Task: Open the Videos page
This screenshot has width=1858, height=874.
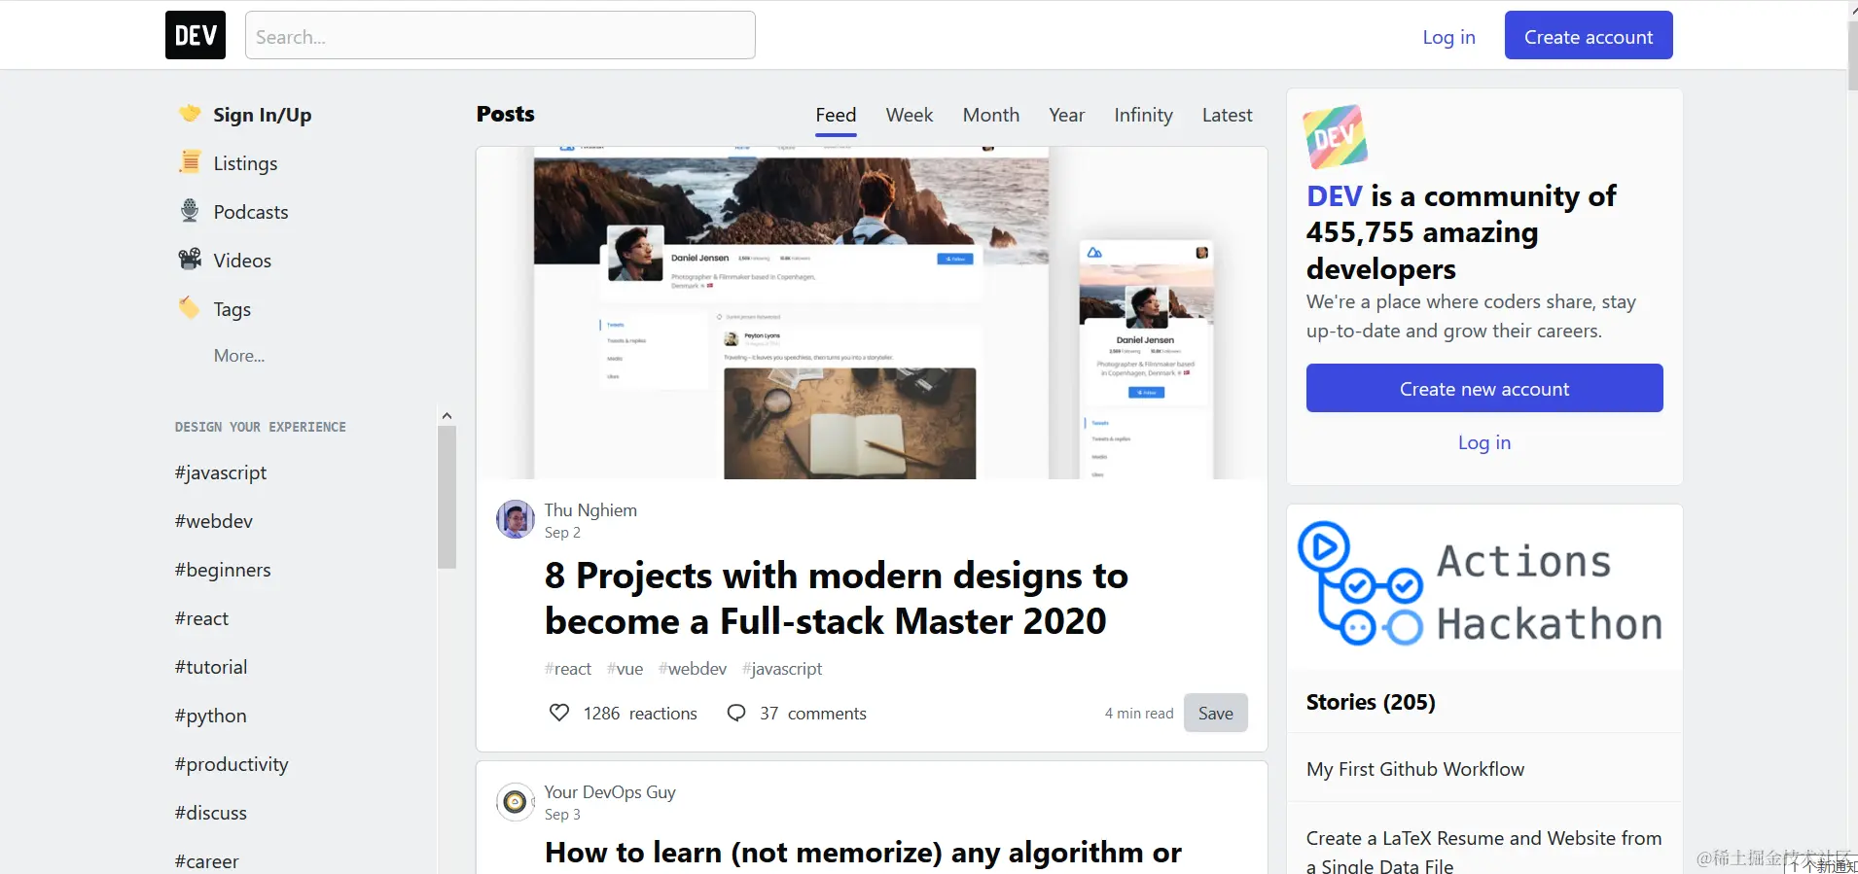Action: 242,261
